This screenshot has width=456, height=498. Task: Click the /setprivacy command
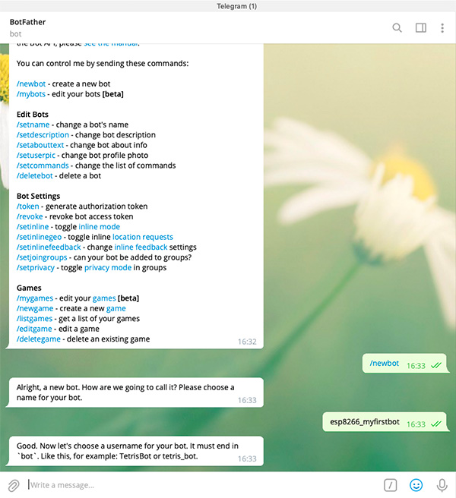coord(36,267)
